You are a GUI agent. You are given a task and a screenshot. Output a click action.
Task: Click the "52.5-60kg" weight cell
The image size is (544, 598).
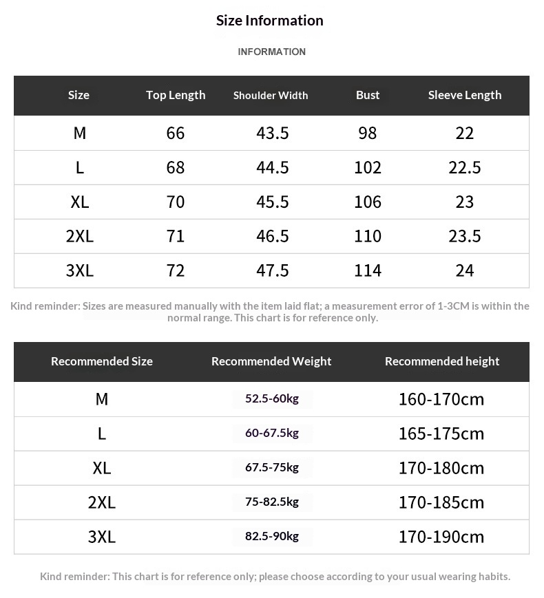pyautogui.click(x=272, y=398)
